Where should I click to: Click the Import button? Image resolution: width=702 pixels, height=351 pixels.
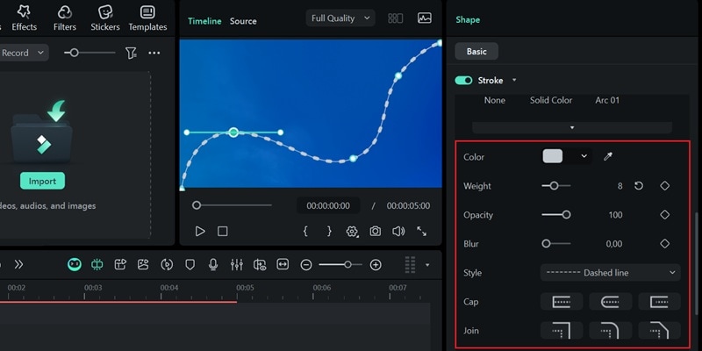click(42, 181)
